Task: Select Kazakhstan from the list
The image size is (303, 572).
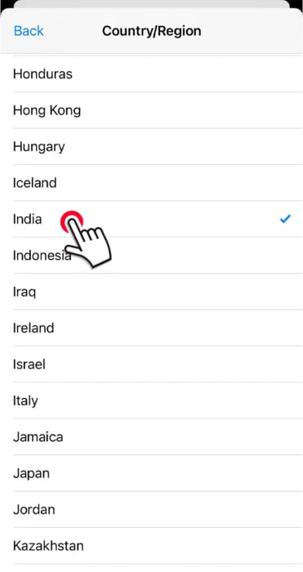Action: [x=151, y=546]
